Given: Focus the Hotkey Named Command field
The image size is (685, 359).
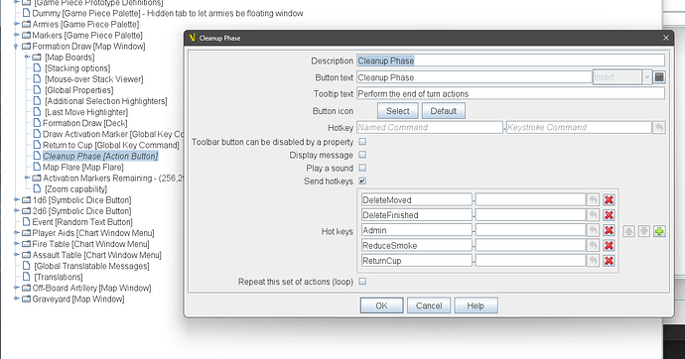Looking at the screenshot, I should coord(430,127).
